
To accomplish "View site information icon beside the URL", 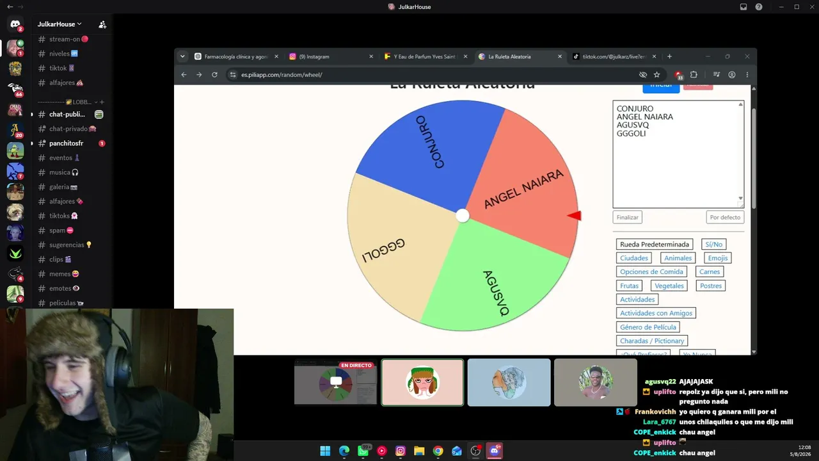I will (x=232, y=75).
